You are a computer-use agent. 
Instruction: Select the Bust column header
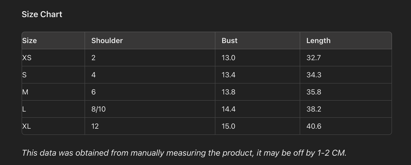[x=229, y=41]
